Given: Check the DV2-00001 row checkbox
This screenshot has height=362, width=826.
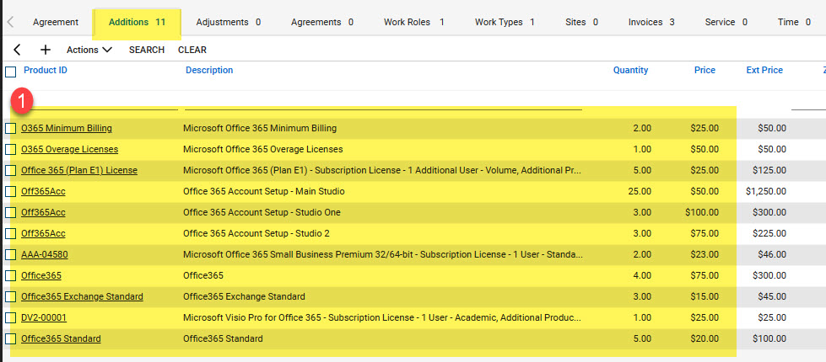Looking at the screenshot, I should (x=10, y=317).
